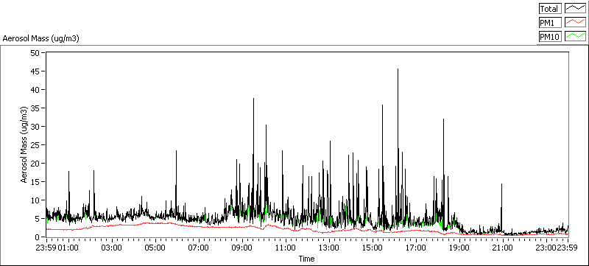Click the Total legend label

pyautogui.click(x=550, y=9)
